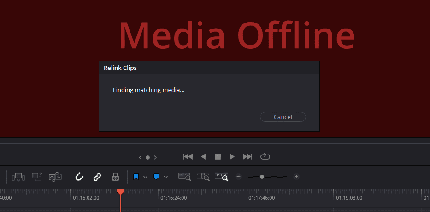This screenshot has height=212, width=430.
Task: Add a flag with the flag icon
Action: (x=136, y=177)
